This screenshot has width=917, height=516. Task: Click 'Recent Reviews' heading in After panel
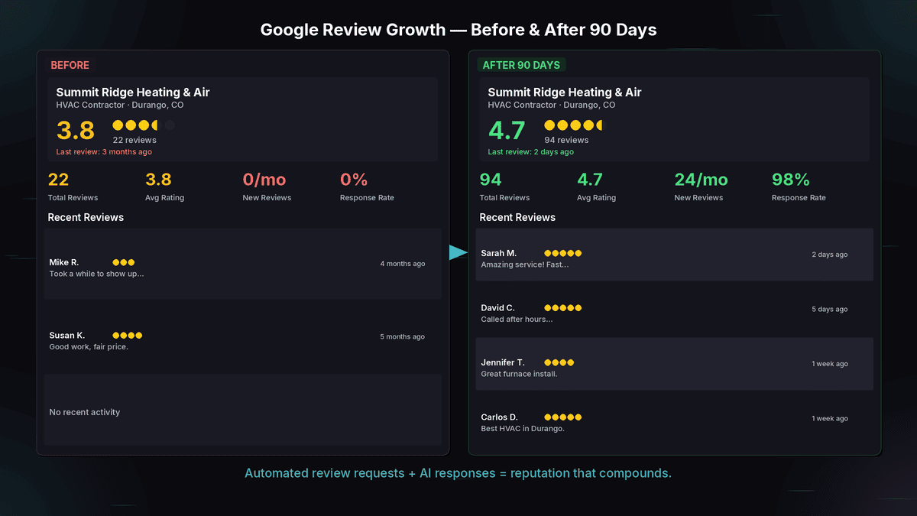517,218
